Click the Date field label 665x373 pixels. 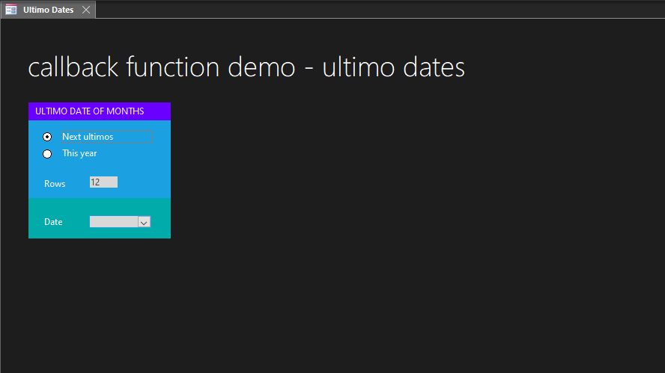(53, 222)
